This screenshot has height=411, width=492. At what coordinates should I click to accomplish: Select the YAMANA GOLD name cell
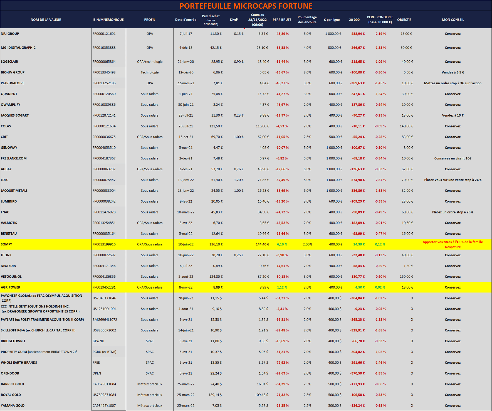coord(13,406)
